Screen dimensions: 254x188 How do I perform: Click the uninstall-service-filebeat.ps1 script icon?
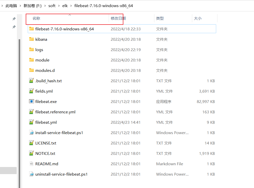pyautogui.click(x=32, y=174)
